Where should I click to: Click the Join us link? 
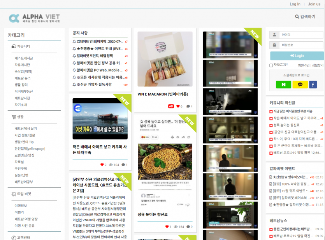click(314, 4)
